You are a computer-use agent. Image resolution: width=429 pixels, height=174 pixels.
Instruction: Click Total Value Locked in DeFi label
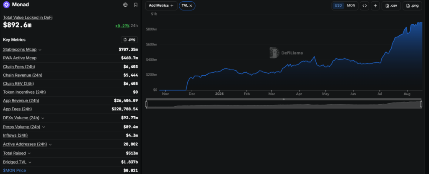pyautogui.click(x=28, y=18)
